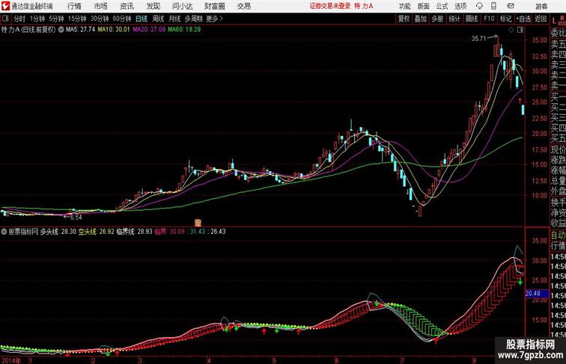Click the MA20: 27.09 indicator value
The height and width of the screenshot is (364, 566).
[149, 30]
